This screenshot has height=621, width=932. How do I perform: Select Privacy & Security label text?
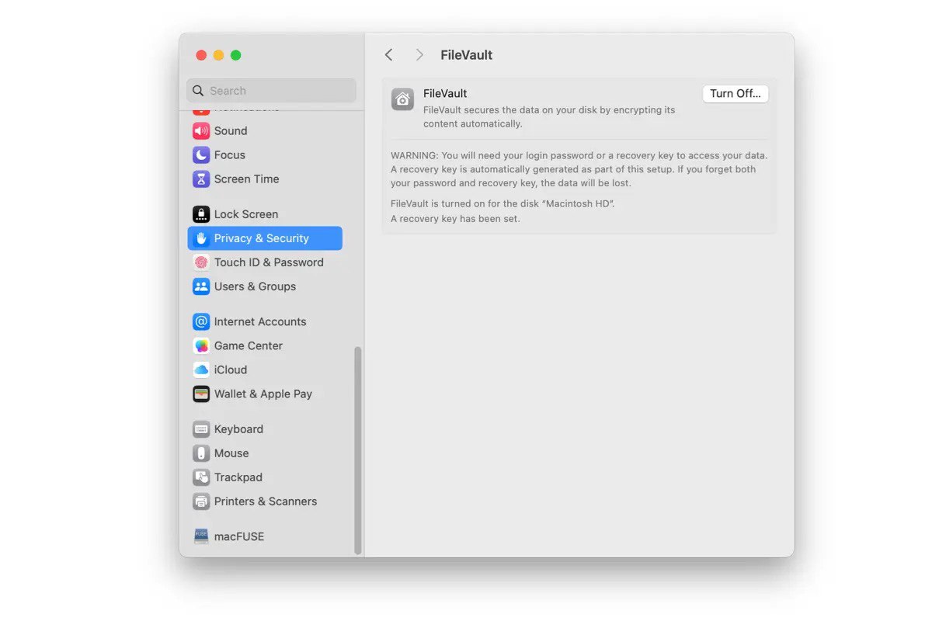click(262, 238)
